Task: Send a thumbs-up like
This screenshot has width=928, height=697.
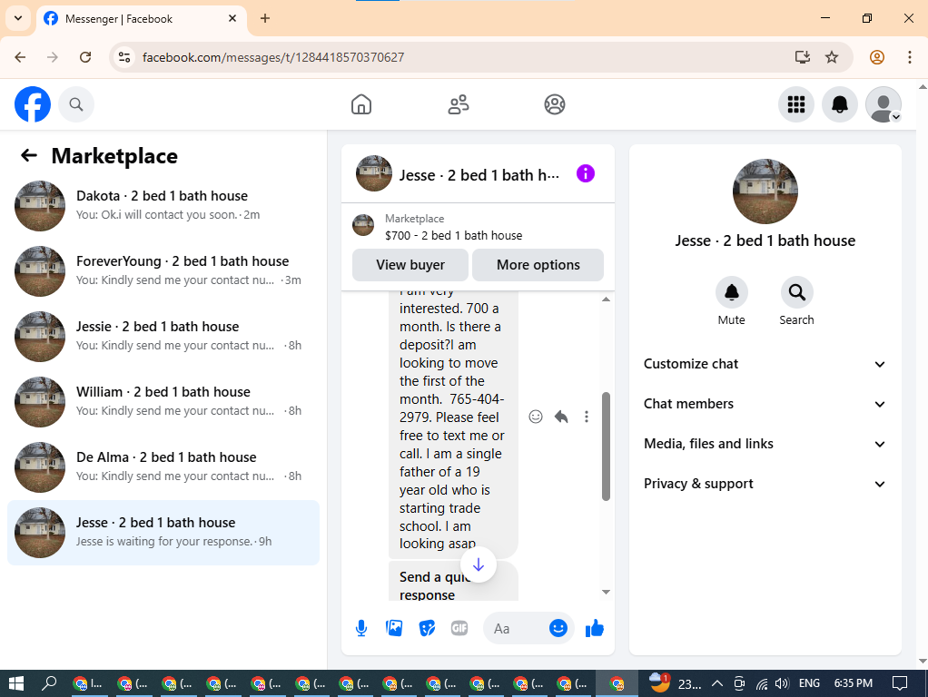Action: [x=594, y=628]
